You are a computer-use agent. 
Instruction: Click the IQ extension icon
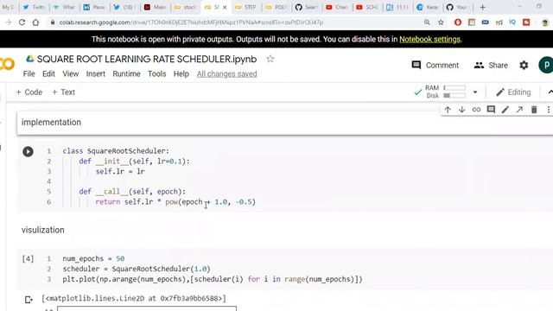click(x=512, y=22)
